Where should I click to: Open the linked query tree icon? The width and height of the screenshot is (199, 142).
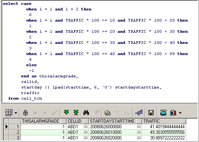point(139,113)
